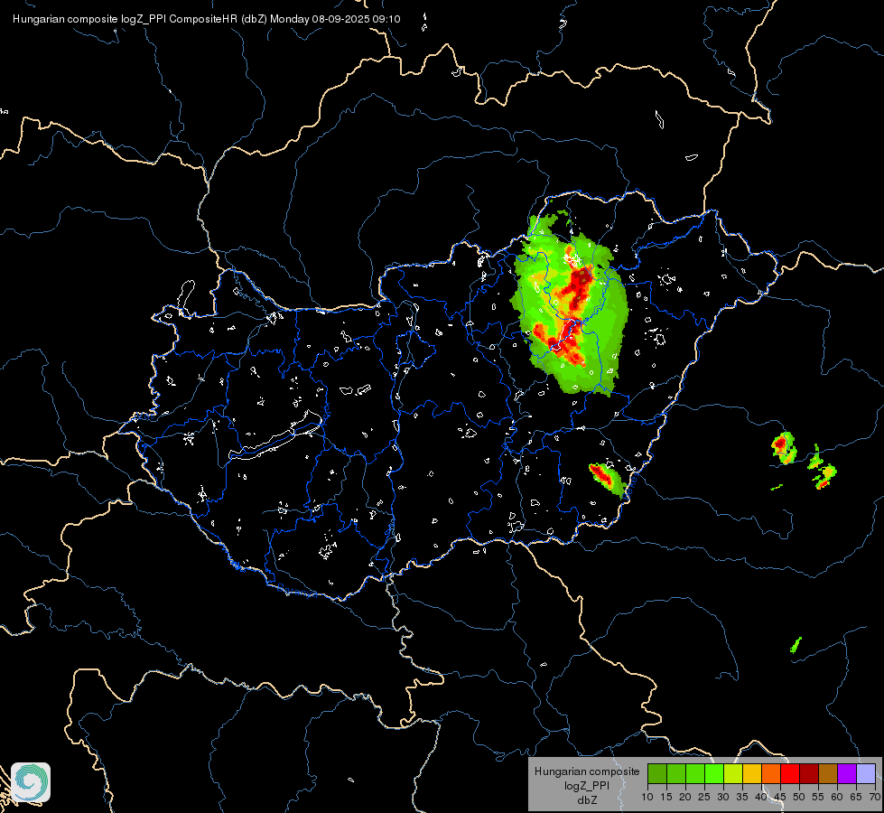This screenshot has height=813, width=884.
Task: Click the legend tick value '15'
Action: (x=666, y=798)
